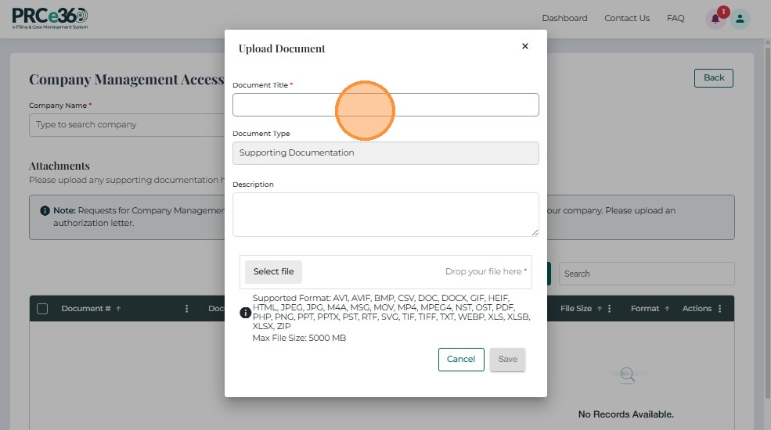Click the Document Type field
The image size is (771, 430).
point(385,153)
